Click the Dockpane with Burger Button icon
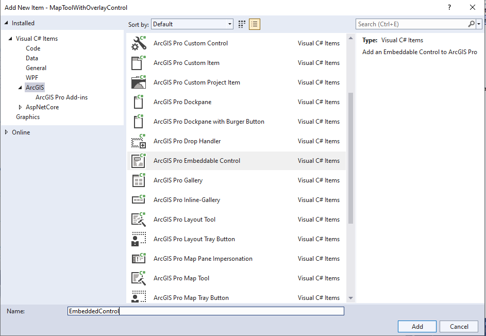486x336 pixels. tap(139, 121)
